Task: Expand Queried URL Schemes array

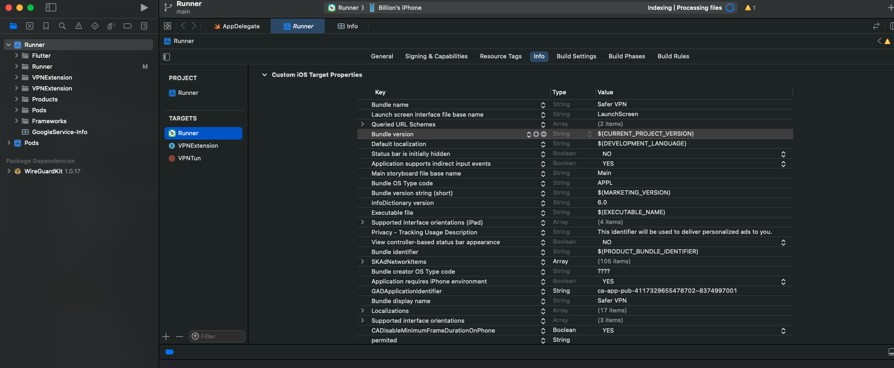Action: pos(363,124)
